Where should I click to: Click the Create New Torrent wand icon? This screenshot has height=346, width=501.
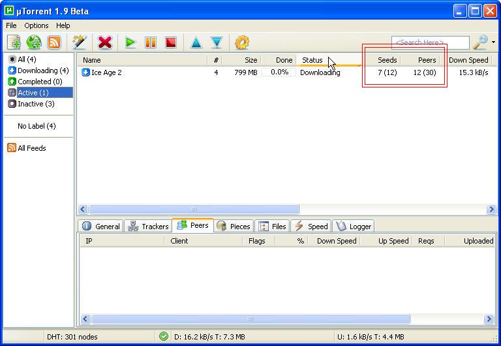click(79, 42)
